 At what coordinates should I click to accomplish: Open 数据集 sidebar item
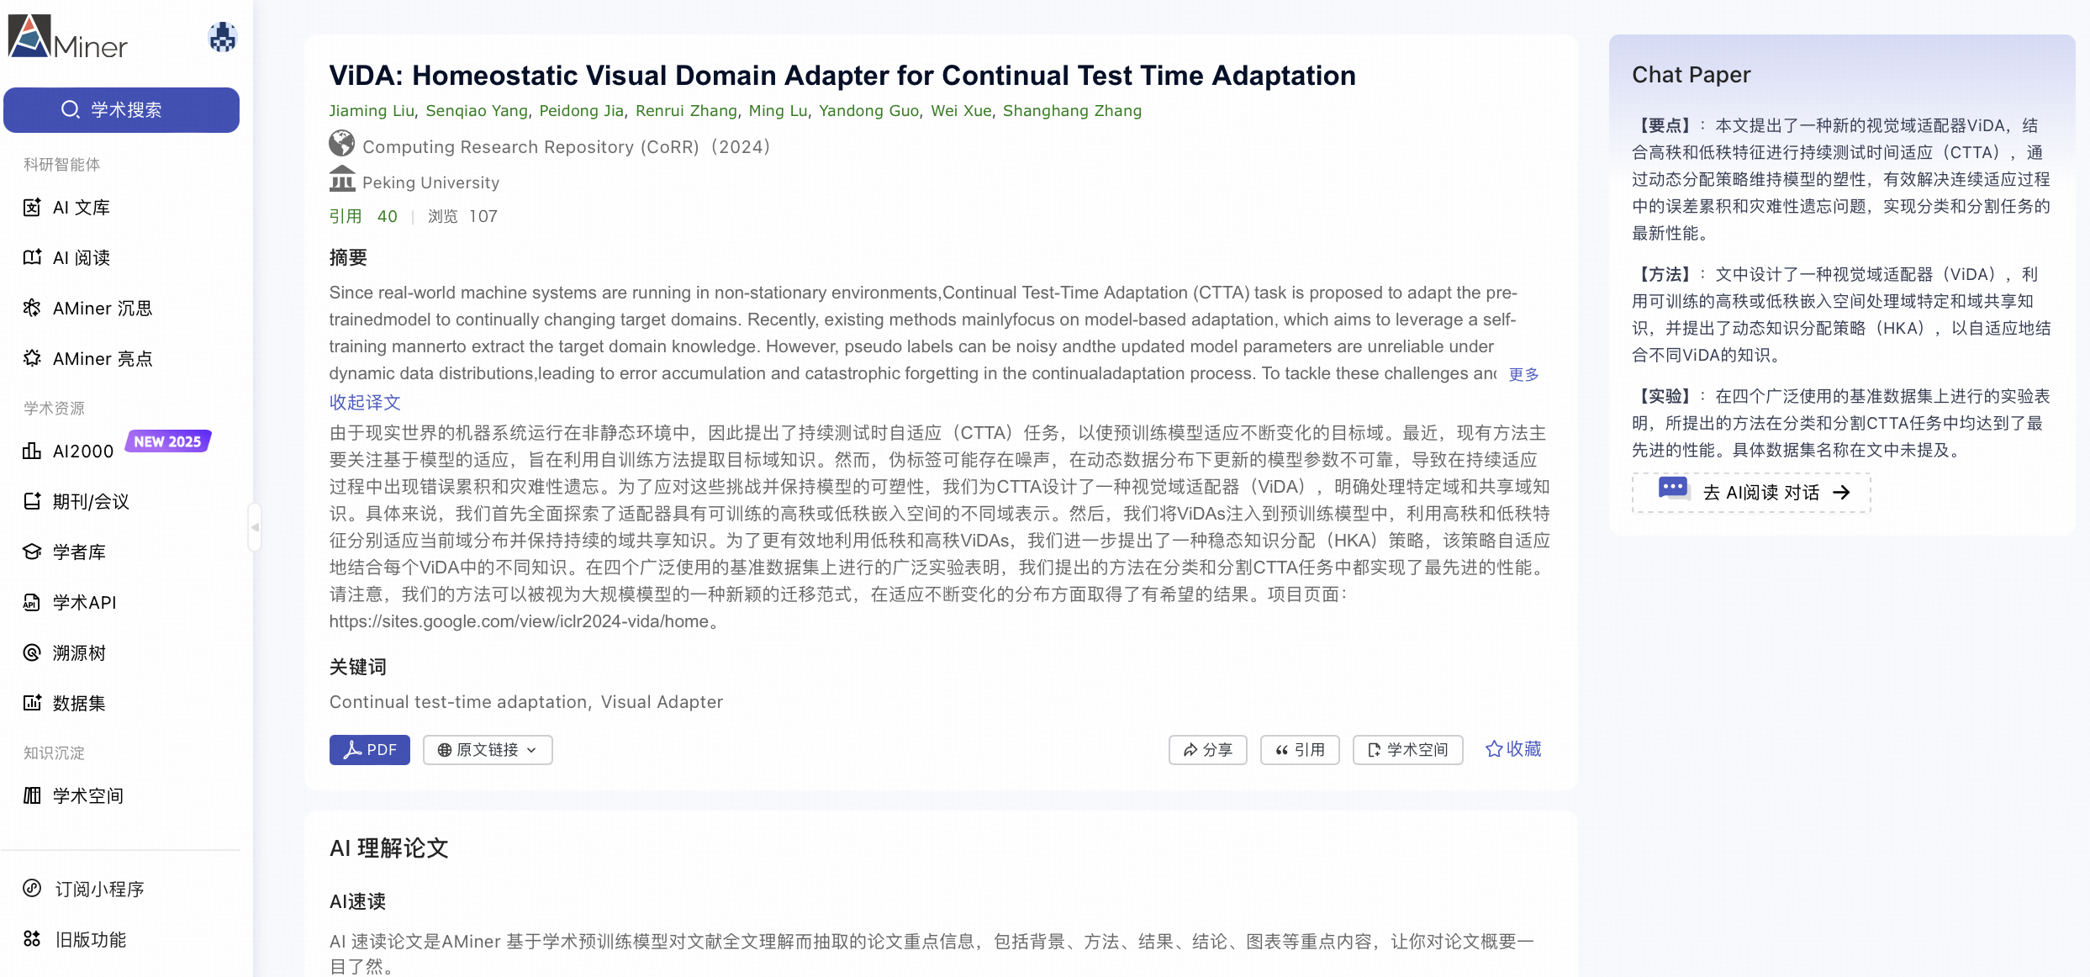[79, 704]
